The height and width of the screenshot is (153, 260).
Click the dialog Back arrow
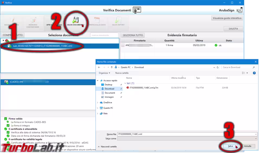pyautogui.click(x=99, y=67)
